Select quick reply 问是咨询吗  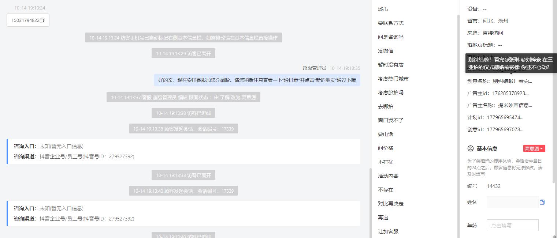pos(391,37)
